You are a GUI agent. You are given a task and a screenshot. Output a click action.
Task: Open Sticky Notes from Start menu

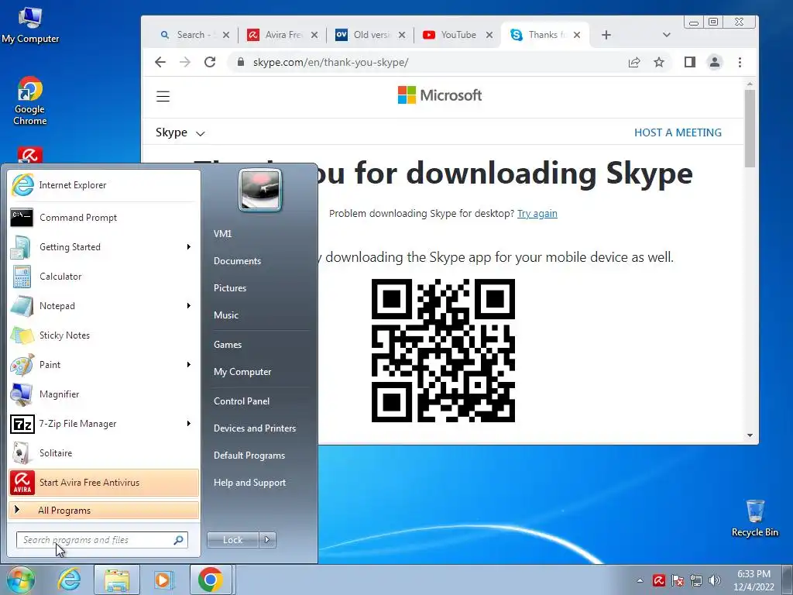pos(104,335)
